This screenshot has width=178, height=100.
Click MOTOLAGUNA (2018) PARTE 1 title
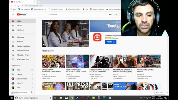pyautogui.click(x=145, y=71)
